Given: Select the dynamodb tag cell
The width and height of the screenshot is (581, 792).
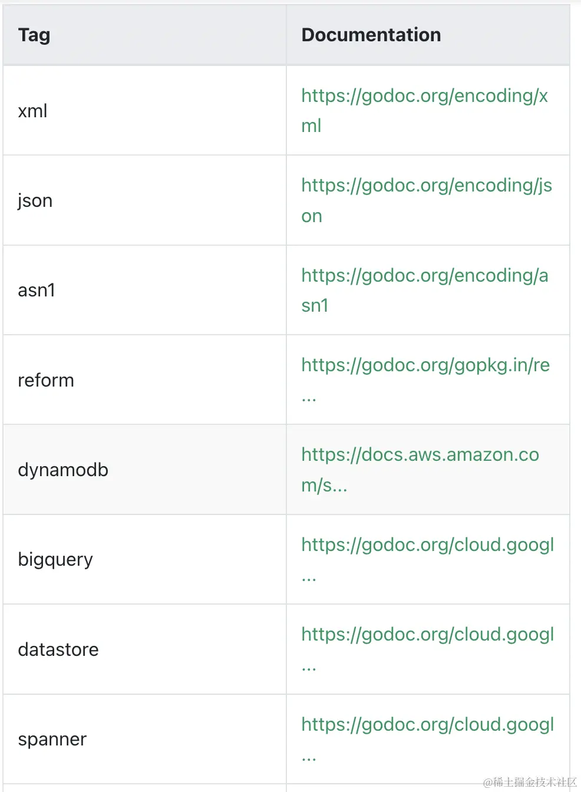Looking at the screenshot, I should tap(144, 470).
